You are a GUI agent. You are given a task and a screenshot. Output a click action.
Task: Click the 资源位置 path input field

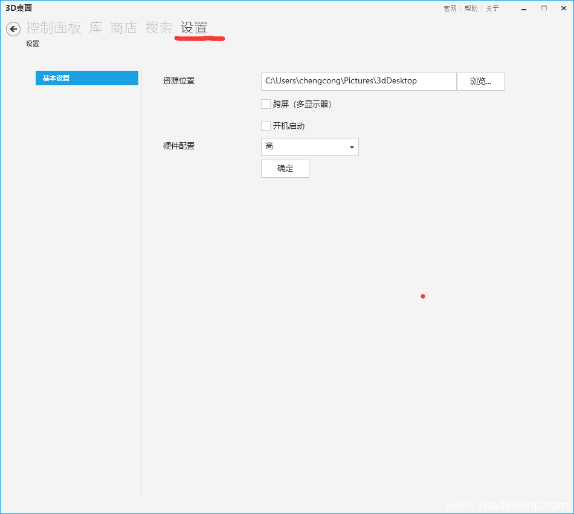click(358, 81)
